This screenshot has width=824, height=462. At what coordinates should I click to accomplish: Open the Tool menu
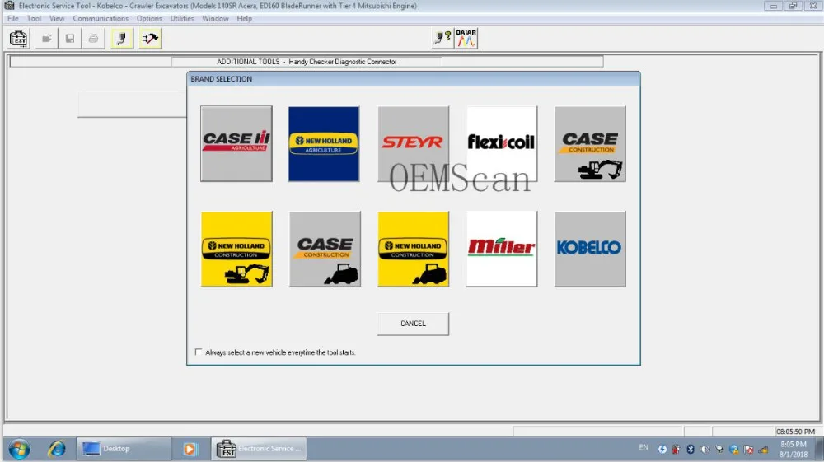(34, 18)
